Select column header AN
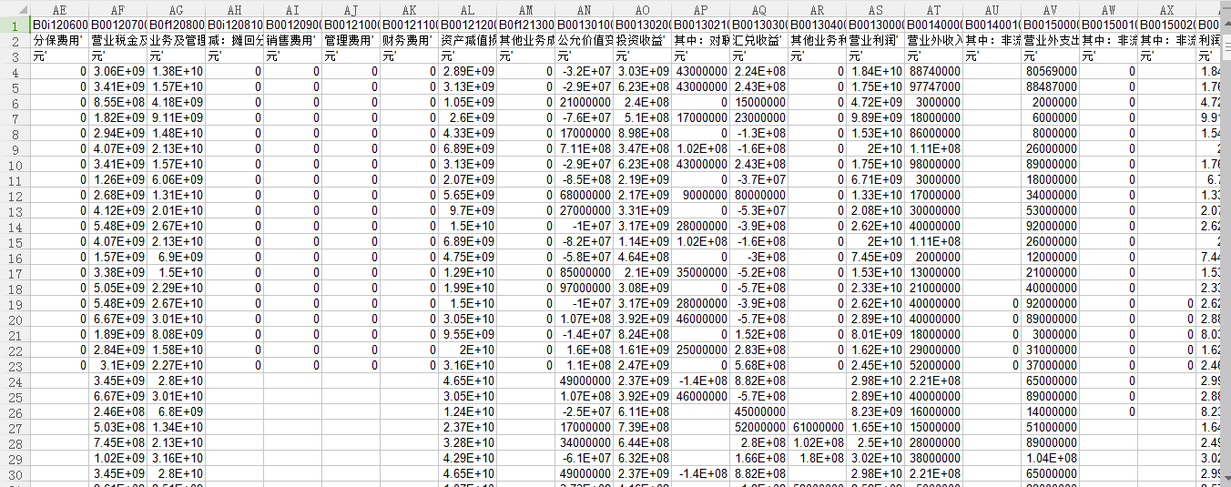1231x487 pixels. (x=585, y=9)
